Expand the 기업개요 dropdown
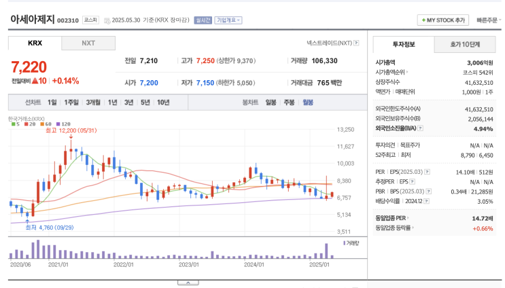 228,20
